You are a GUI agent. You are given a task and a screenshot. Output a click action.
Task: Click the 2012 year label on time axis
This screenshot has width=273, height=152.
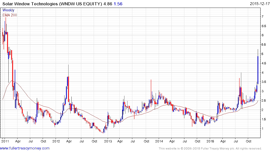56,141
